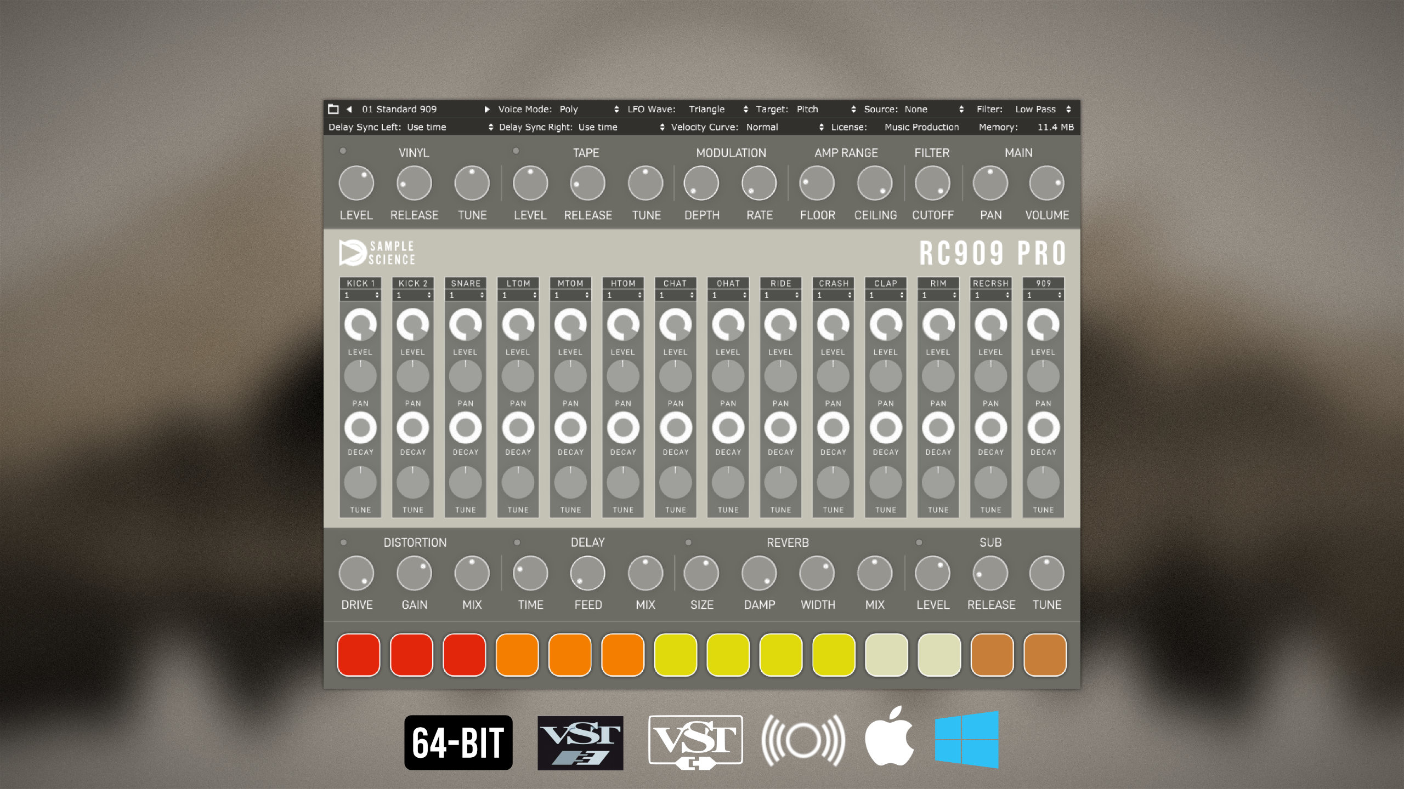Toggle the Vinyl section power LED
Image resolution: width=1404 pixels, height=789 pixels.
pos(343,151)
